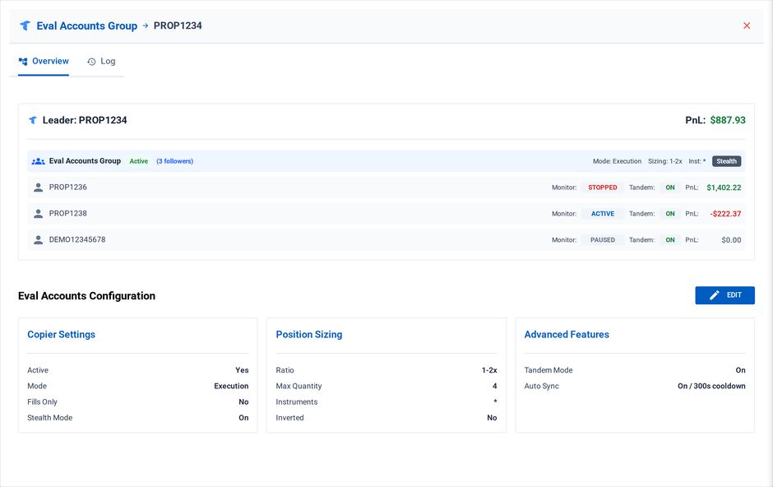Click the Advanced Features card heading
Image resolution: width=773 pixels, height=487 pixels.
coord(567,334)
